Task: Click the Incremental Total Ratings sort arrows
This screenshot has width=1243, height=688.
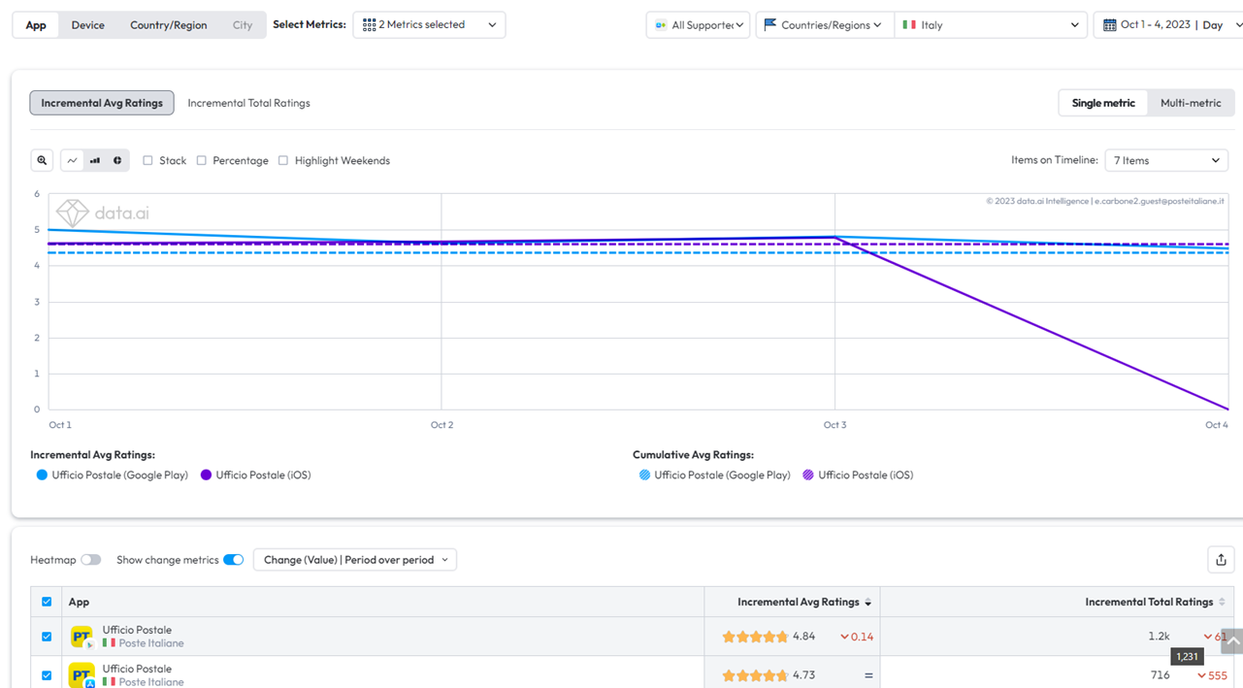Action: click(x=1222, y=603)
